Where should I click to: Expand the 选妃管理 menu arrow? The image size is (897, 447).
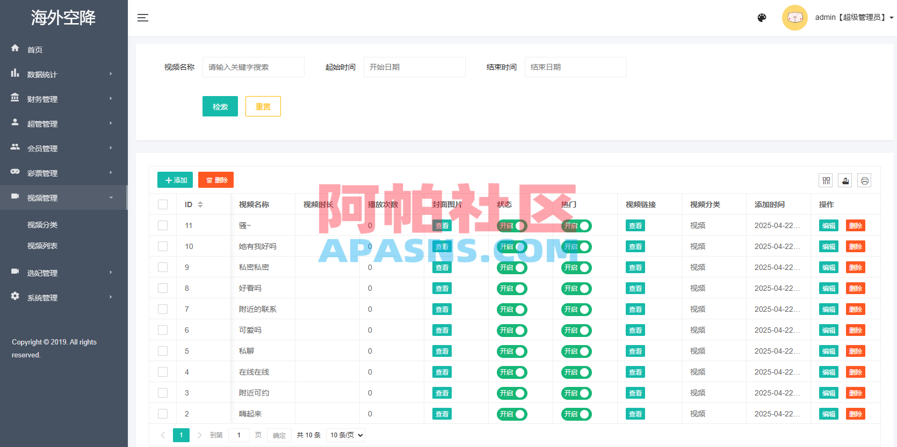tap(111, 273)
